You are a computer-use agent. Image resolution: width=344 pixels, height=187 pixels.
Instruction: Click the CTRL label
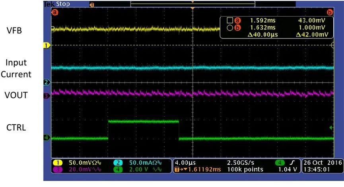coord(16,127)
